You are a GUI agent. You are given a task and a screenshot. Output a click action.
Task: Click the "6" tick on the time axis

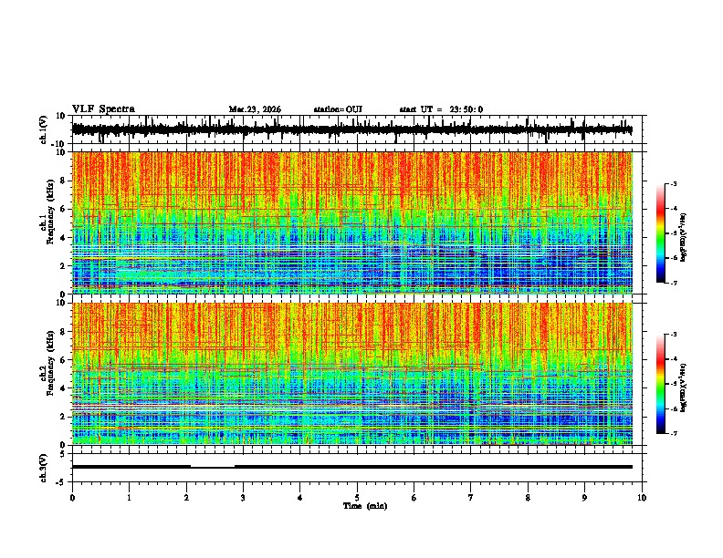click(414, 498)
